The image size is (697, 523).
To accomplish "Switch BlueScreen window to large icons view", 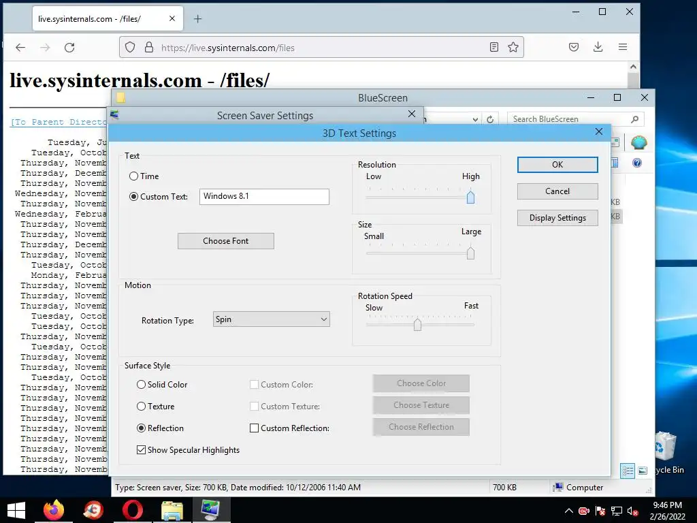I will tap(643, 471).
